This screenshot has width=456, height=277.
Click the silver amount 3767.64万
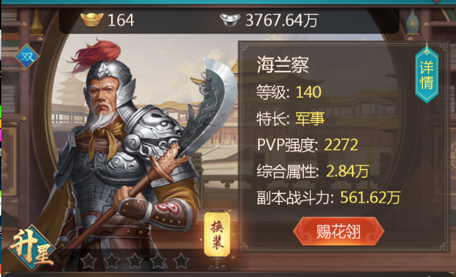[x=281, y=20]
